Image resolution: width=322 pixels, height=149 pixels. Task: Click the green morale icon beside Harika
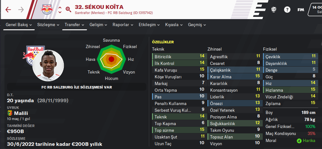pyautogui.click(x=299, y=140)
